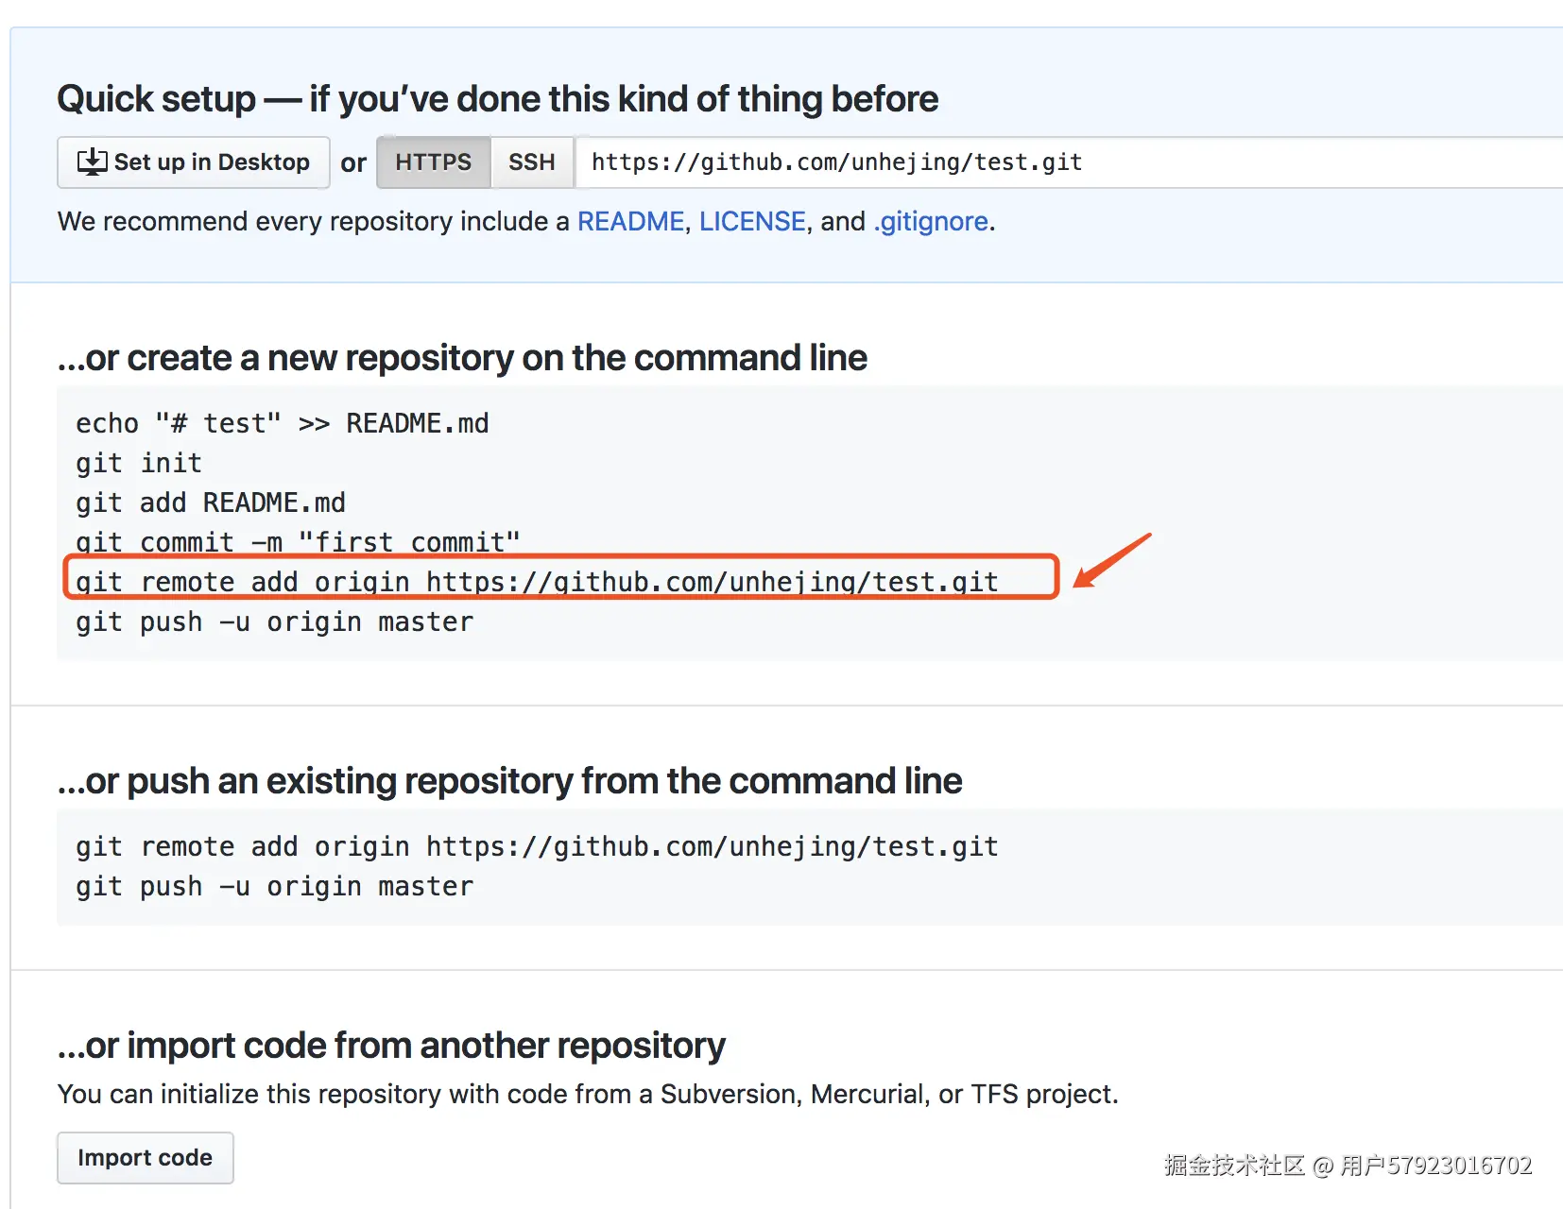Select the HTTPS protocol option
Viewport: 1563px width, 1209px height.
pyautogui.click(x=433, y=162)
